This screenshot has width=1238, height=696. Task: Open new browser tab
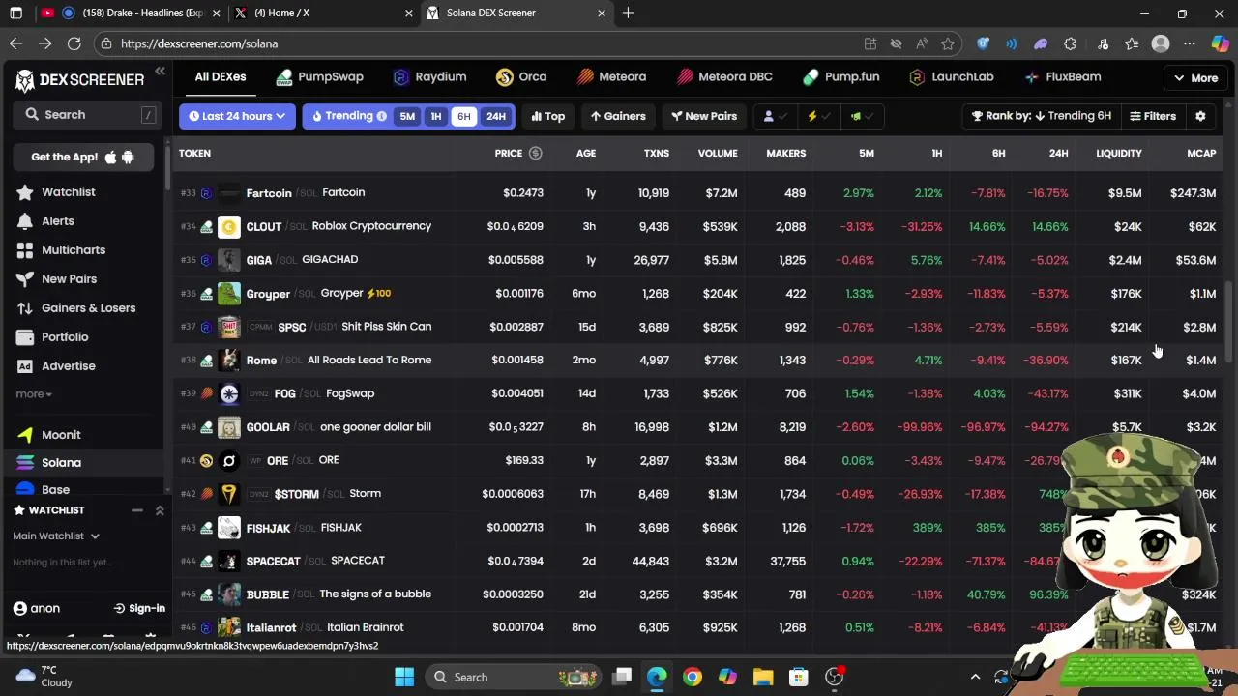point(628,13)
